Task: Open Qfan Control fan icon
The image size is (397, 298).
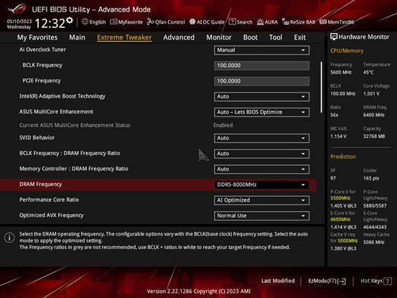Action: click(150, 22)
